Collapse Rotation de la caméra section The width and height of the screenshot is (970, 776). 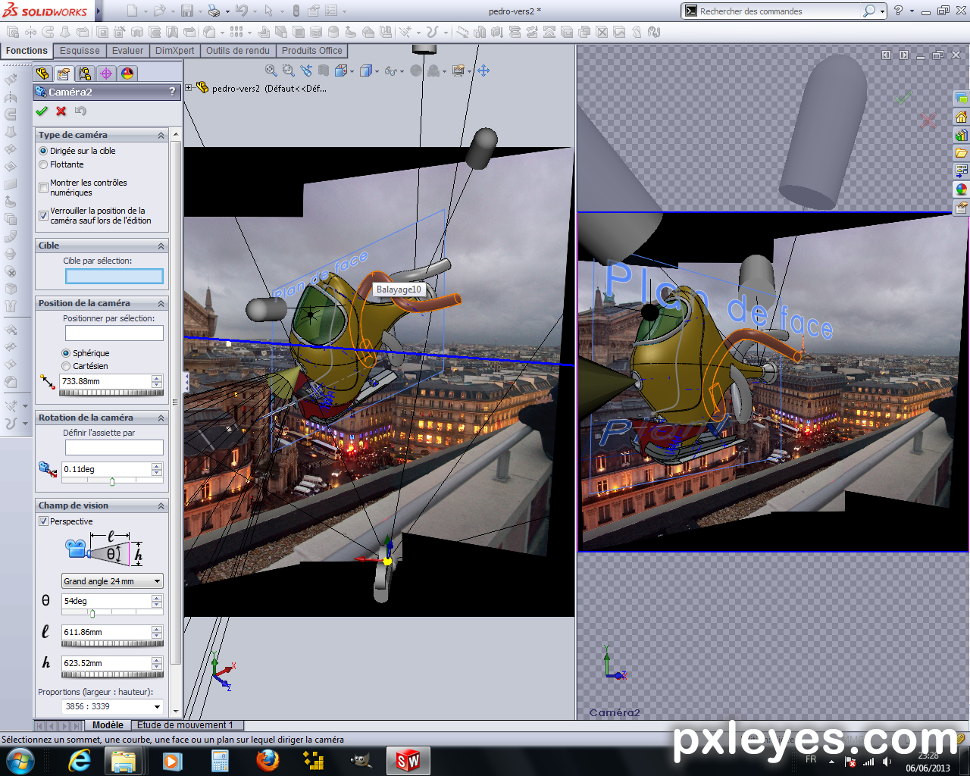[161, 418]
